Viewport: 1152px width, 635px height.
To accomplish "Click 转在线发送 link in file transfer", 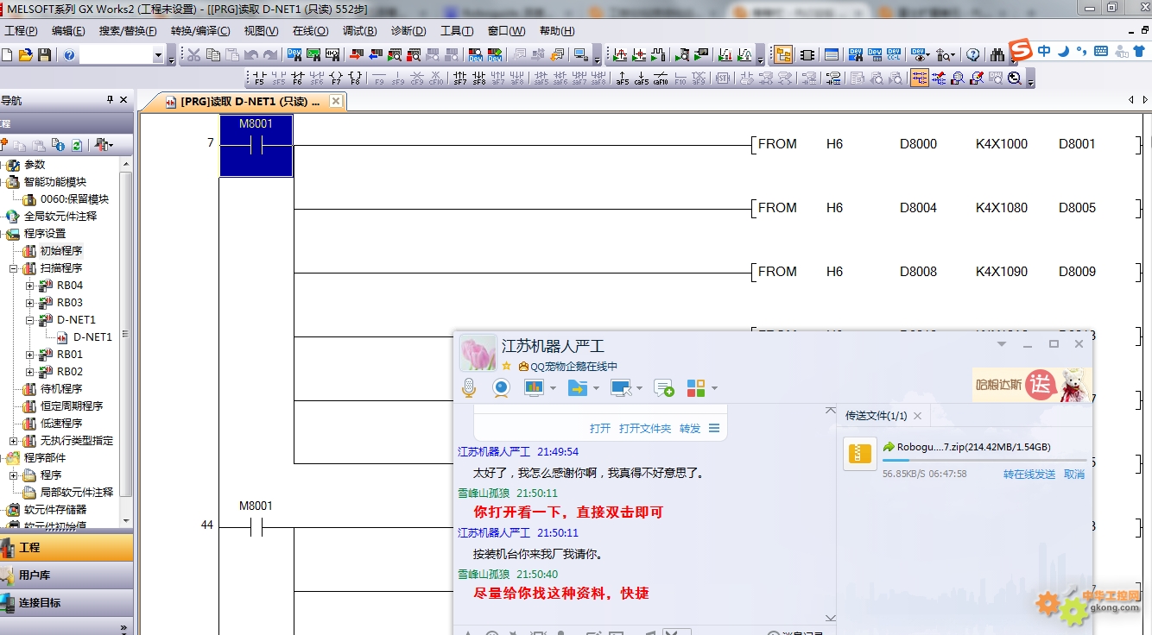I will tap(1029, 475).
